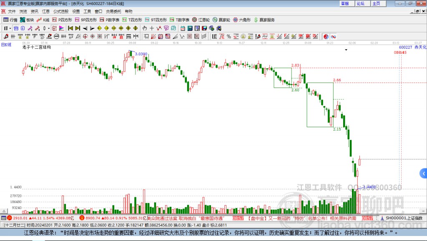Click the gold circled 金 icon
This screenshot has width=427, height=241.
point(243,37)
